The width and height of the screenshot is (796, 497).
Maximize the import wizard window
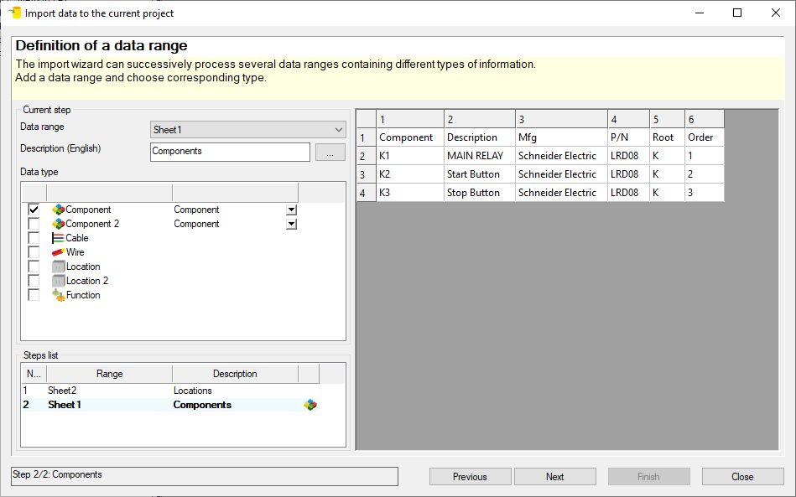point(737,13)
